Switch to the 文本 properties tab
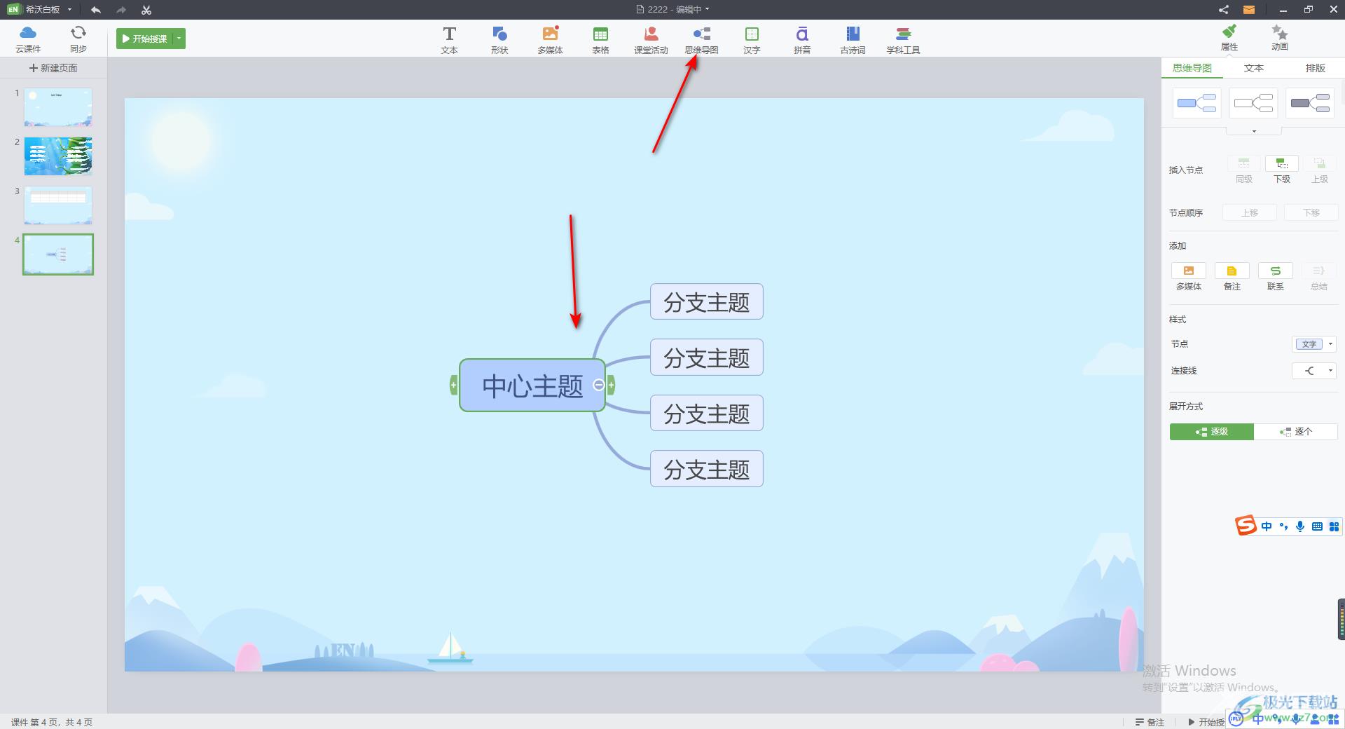Screen dimensions: 1345x729 (x=1253, y=68)
